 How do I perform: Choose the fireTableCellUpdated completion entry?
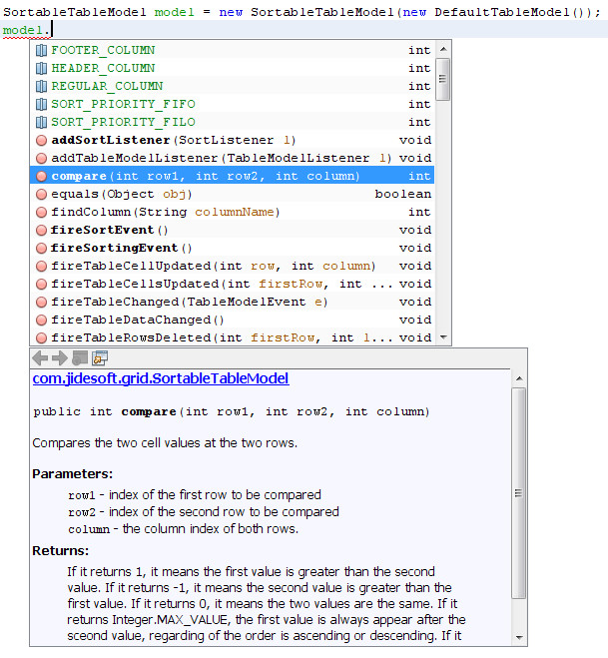click(212, 266)
